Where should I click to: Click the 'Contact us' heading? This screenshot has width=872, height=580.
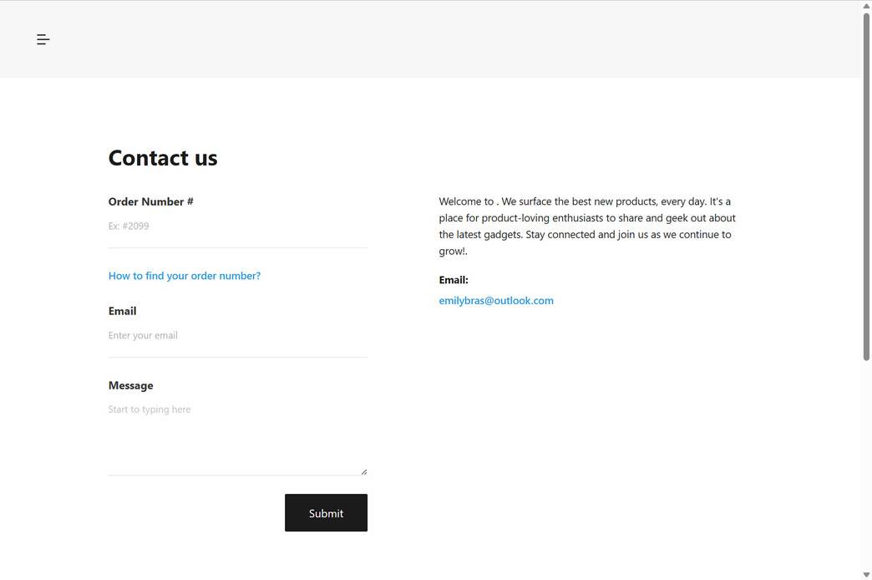click(x=163, y=158)
